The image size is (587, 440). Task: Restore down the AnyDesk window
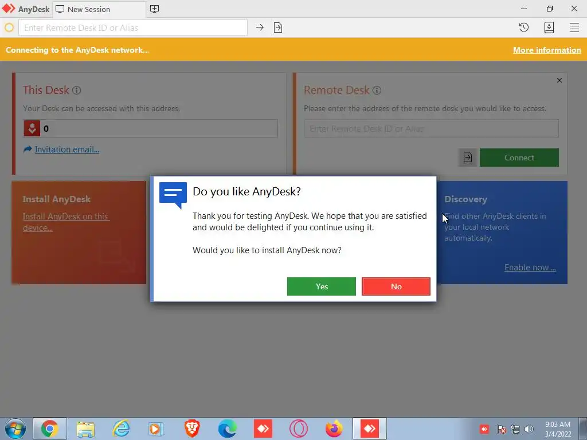click(550, 9)
